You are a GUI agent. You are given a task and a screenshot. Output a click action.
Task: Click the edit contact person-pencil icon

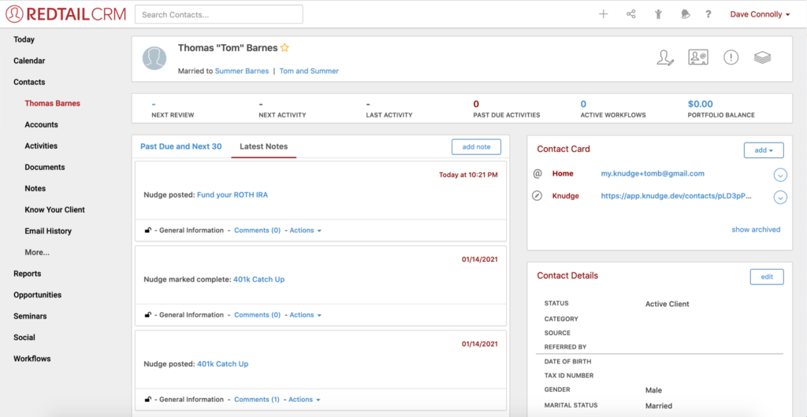coord(665,57)
